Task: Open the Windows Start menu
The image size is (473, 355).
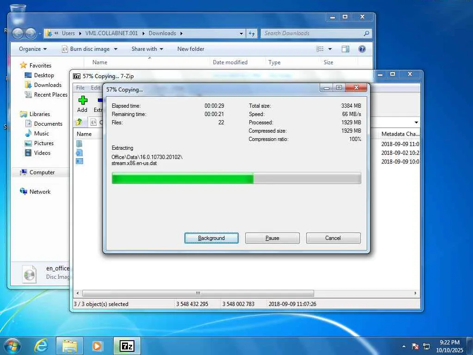Action: [x=12, y=346]
